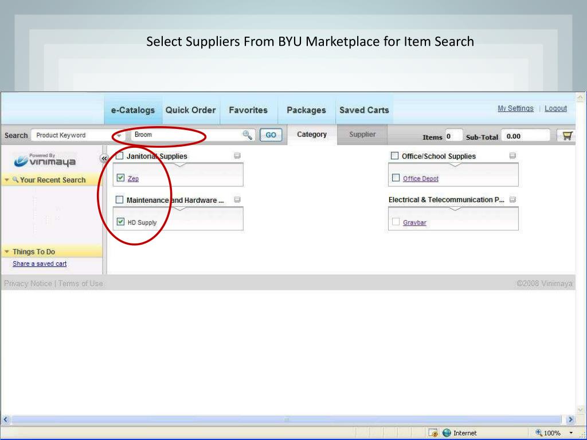
Task: Collapse the Your Recent Search section
Action: click(7, 180)
